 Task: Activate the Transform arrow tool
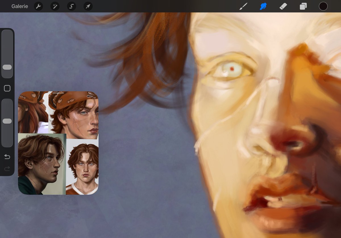(x=88, y=6)
